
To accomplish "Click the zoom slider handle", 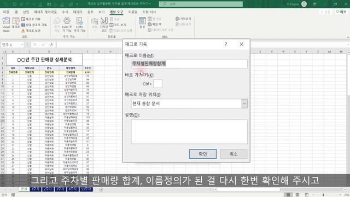I will (323, 195).
